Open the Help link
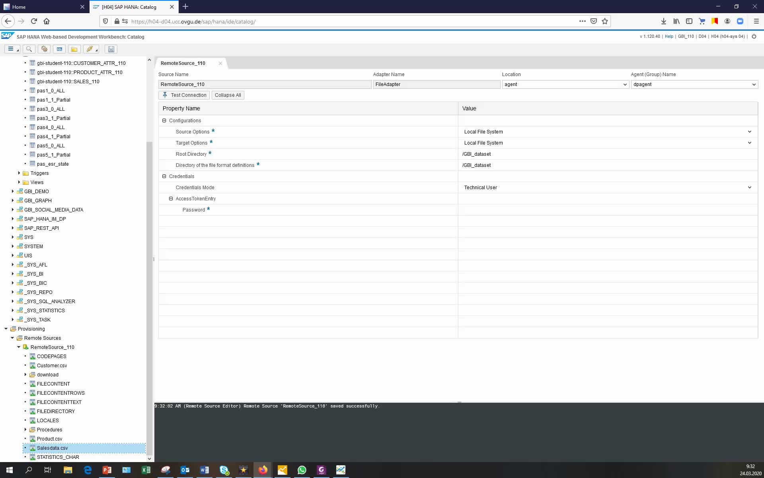This screenshot has width=764, height=478. 669,36
